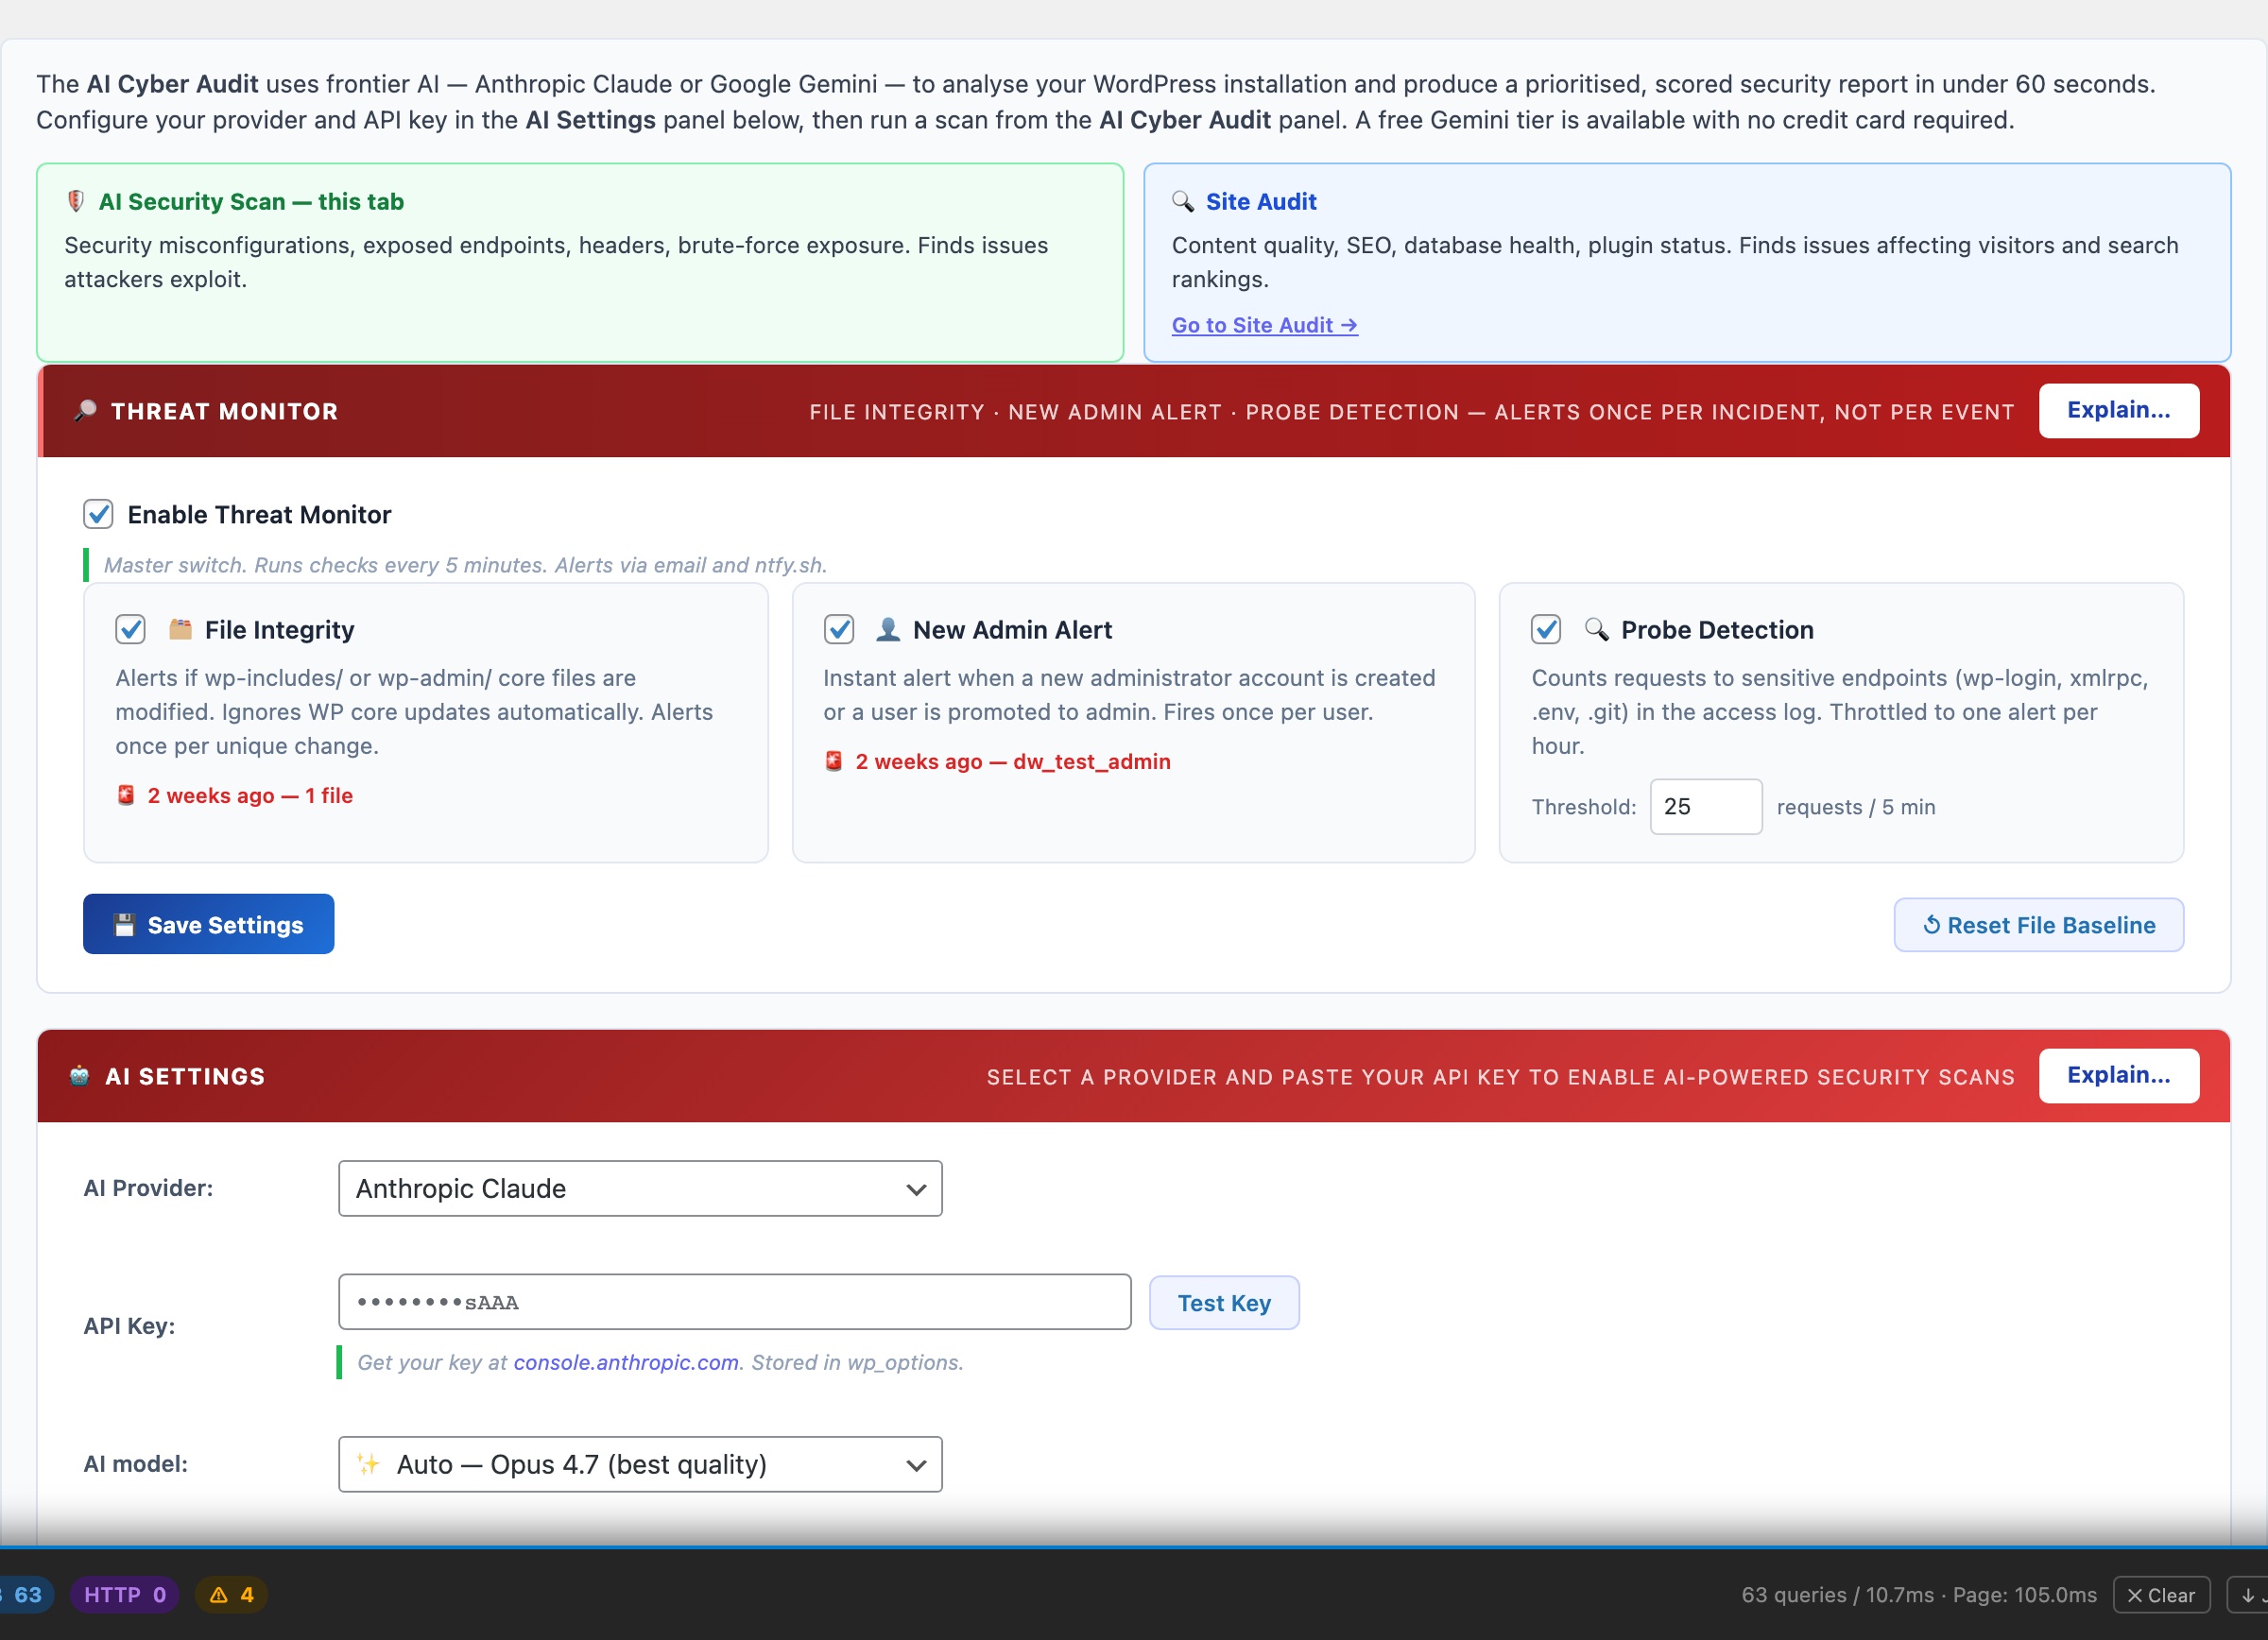Open the AI model dropdown
Viewport: 2268px width, 1640px height.
tap(640, 1464)
